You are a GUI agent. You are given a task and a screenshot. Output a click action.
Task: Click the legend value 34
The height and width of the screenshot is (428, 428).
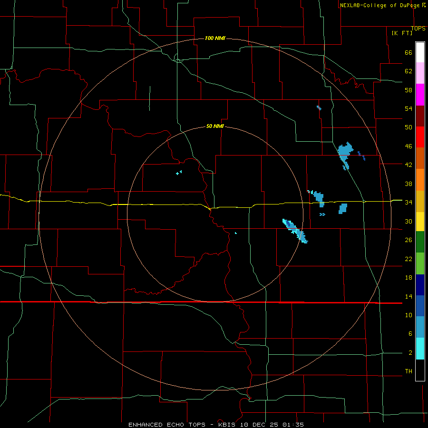click(409, 203)
